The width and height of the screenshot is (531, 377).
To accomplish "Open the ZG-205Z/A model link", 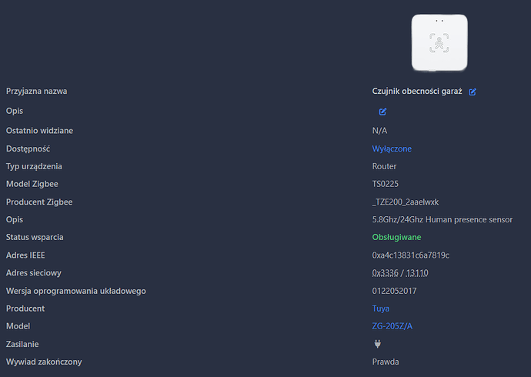I will pyautogui.click(x=392, y=326).
